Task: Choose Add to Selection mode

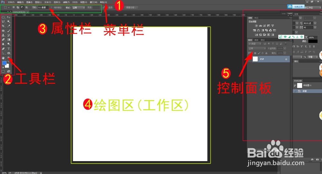Action: [18, 7]
